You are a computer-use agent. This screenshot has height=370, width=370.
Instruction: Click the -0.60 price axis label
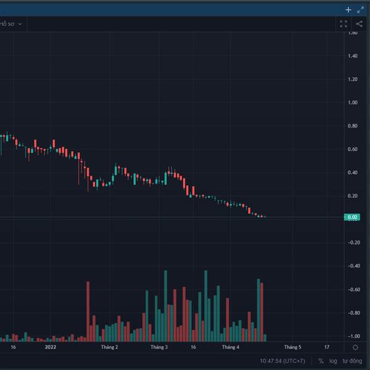[354, 290]
